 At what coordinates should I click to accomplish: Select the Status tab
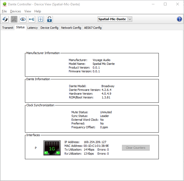coord(20,27)
